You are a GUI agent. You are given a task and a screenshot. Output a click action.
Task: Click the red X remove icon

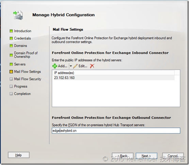coord(92,66)
